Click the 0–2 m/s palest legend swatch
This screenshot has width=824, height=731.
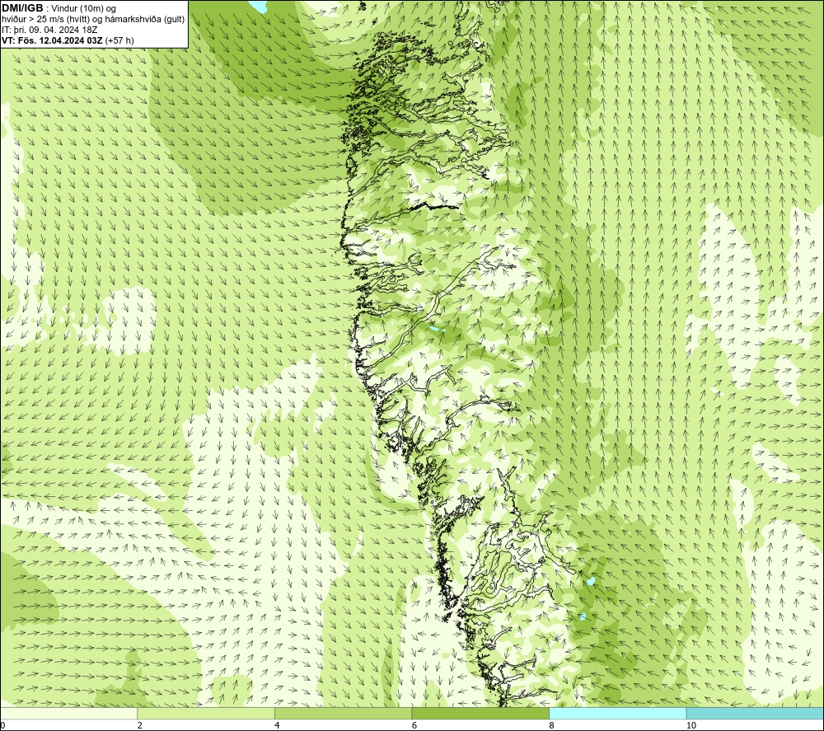pyautogui.click(x=69, y=714)
